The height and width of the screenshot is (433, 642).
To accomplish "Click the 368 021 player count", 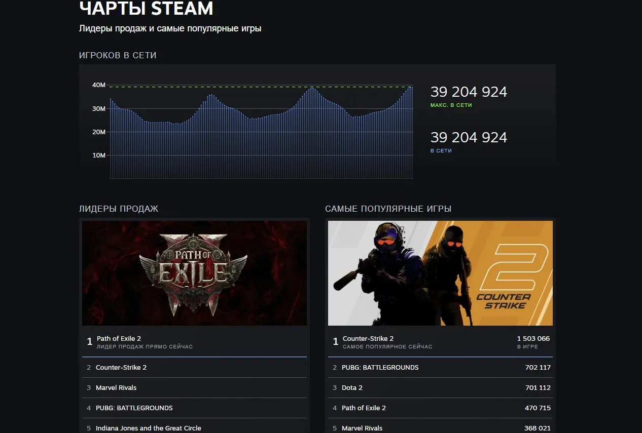I will point(538,428).
